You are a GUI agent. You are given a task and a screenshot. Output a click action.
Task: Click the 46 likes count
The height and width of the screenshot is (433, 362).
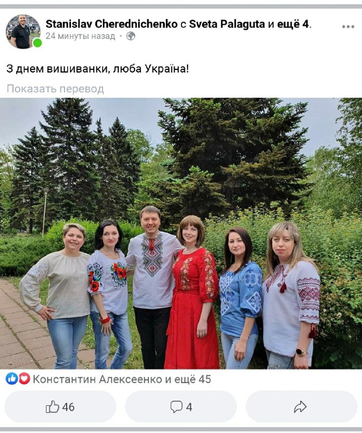pos(68,407)
